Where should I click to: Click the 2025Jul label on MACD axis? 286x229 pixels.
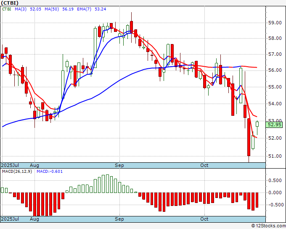pos(10,219)
